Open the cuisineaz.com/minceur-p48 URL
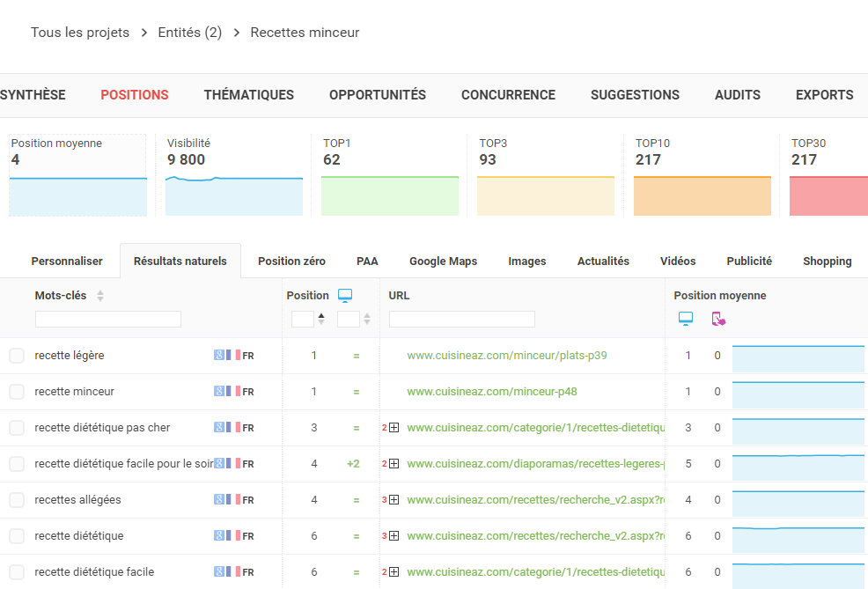The image size is (868, 589). point(491,392)
